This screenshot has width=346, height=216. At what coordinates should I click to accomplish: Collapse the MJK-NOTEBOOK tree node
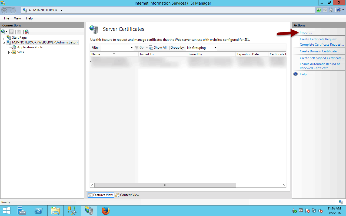(4, 43)
